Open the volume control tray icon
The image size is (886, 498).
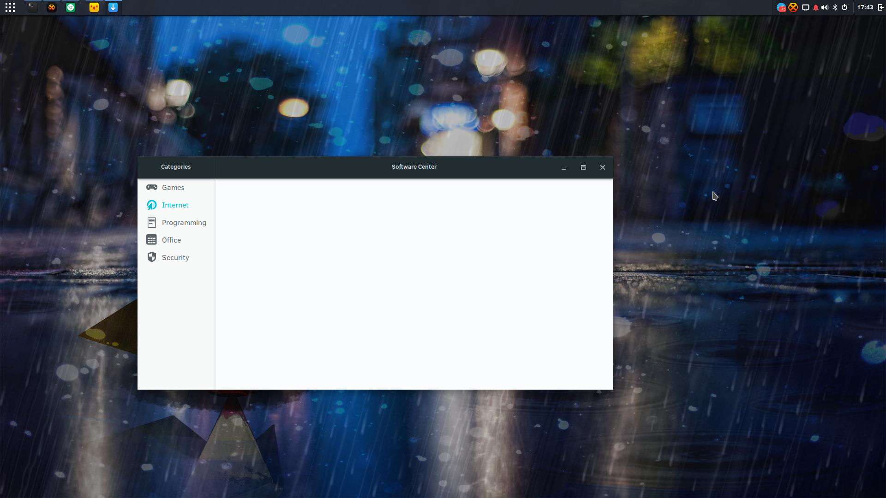click(825, 7)
